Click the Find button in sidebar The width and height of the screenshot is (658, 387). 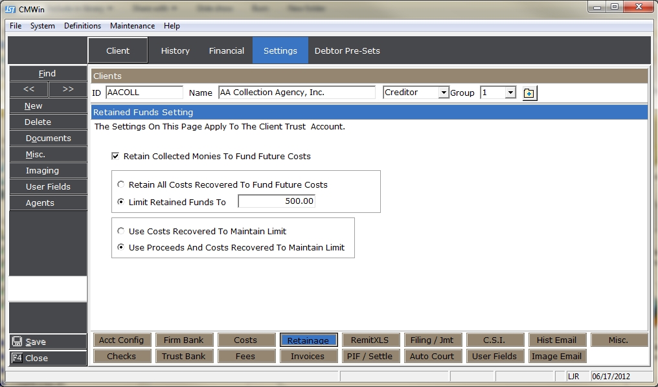pyautogui.click(x=47, y=73)
